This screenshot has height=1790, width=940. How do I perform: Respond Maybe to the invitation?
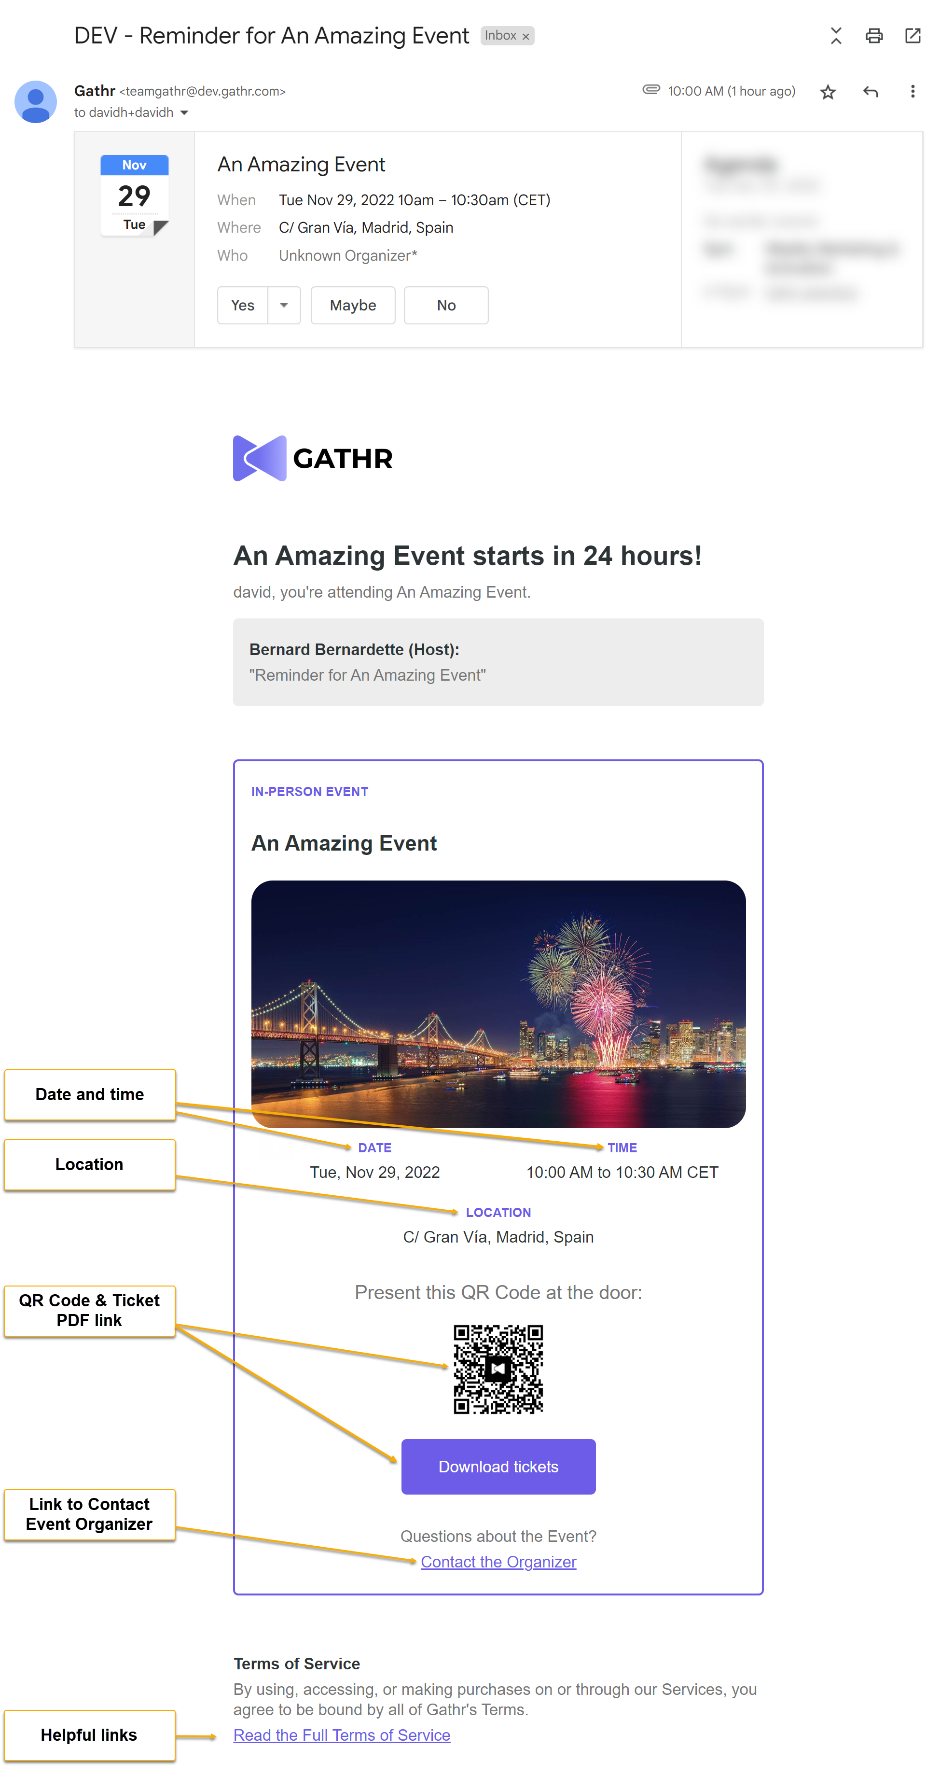[352, 305]
